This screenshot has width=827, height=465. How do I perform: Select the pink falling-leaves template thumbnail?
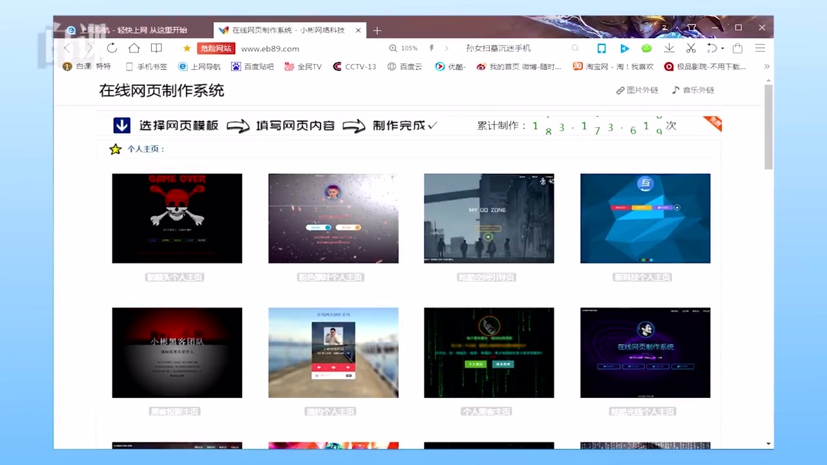pos(333,218)
